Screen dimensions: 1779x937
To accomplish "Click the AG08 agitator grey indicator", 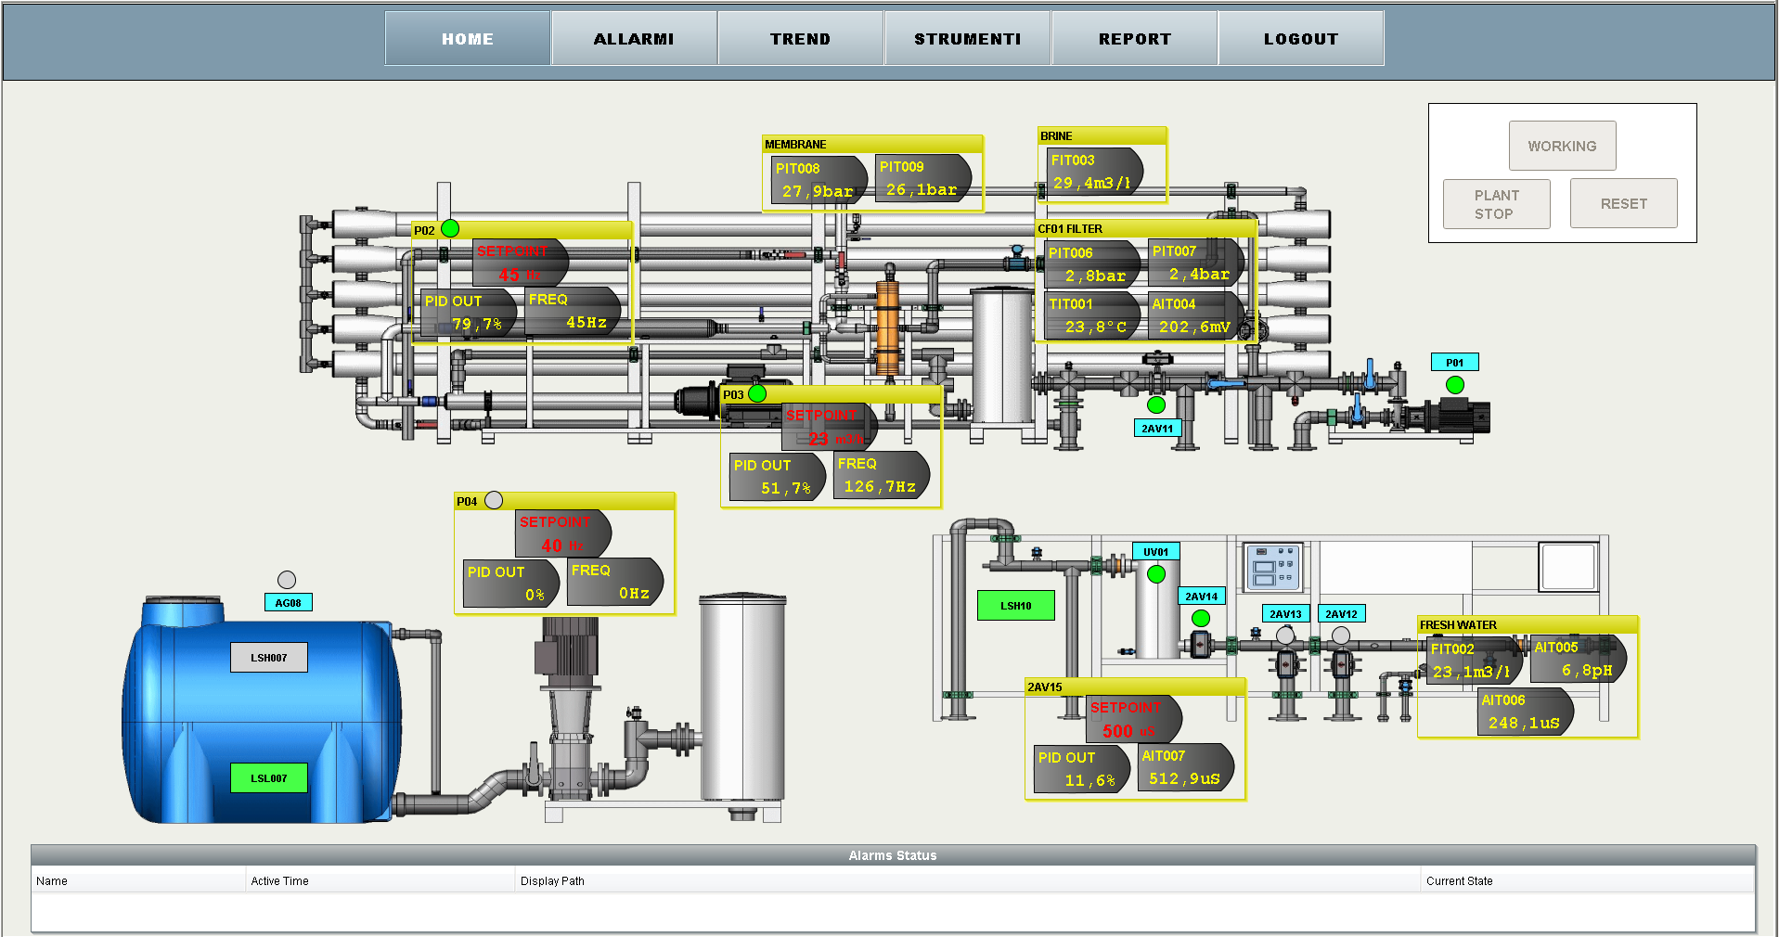I will click(287, 580).
